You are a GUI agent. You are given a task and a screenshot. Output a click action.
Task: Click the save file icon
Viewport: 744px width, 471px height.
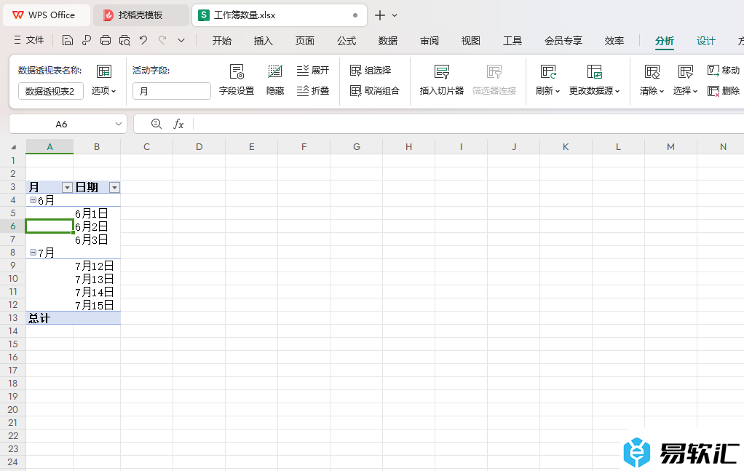68,40
